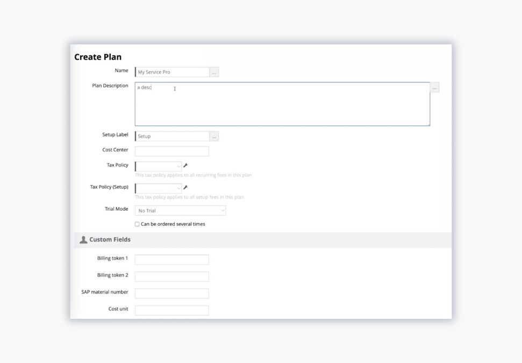Click inside the Plan Description text area
This screenshot has height=363, width=522.
[282, 104]
